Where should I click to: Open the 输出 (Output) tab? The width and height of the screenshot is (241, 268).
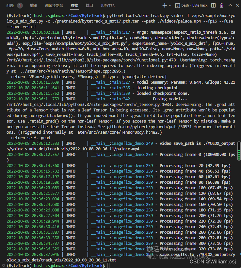(34, 6)
